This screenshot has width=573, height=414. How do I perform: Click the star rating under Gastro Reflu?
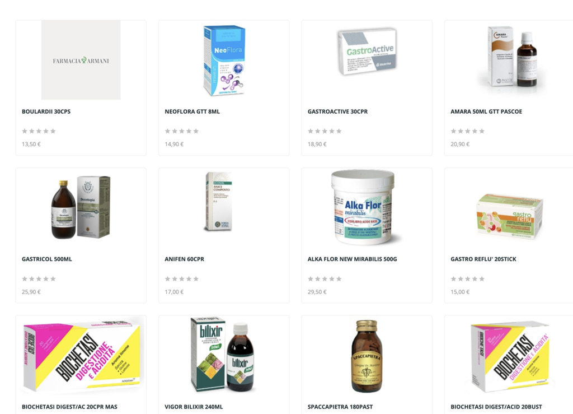pos(467,278)
